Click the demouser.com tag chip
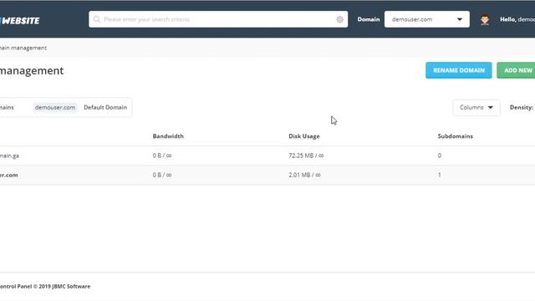 click(x=55, y=108)
